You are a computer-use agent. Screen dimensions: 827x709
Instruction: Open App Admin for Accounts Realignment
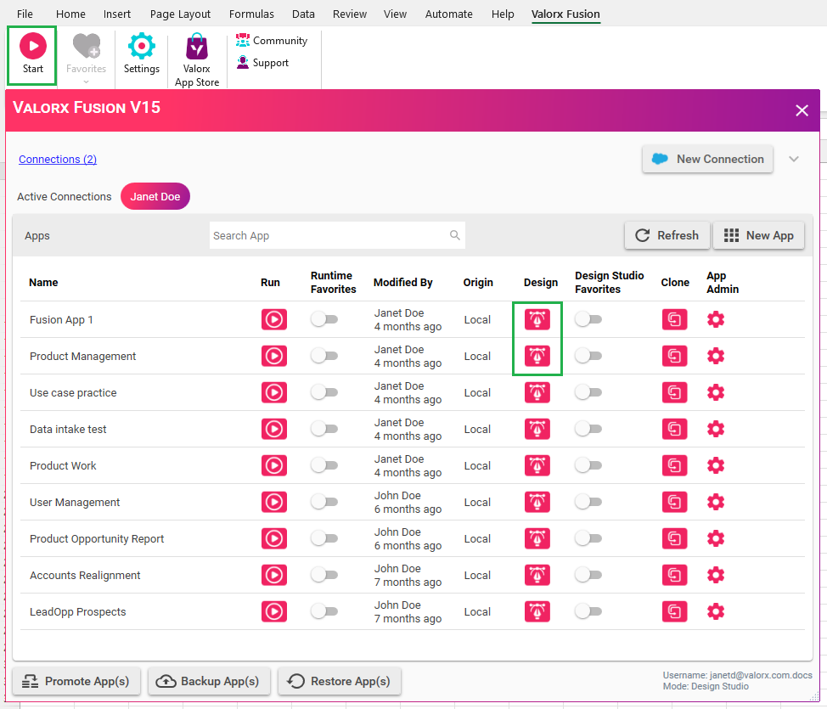(716, 575)
